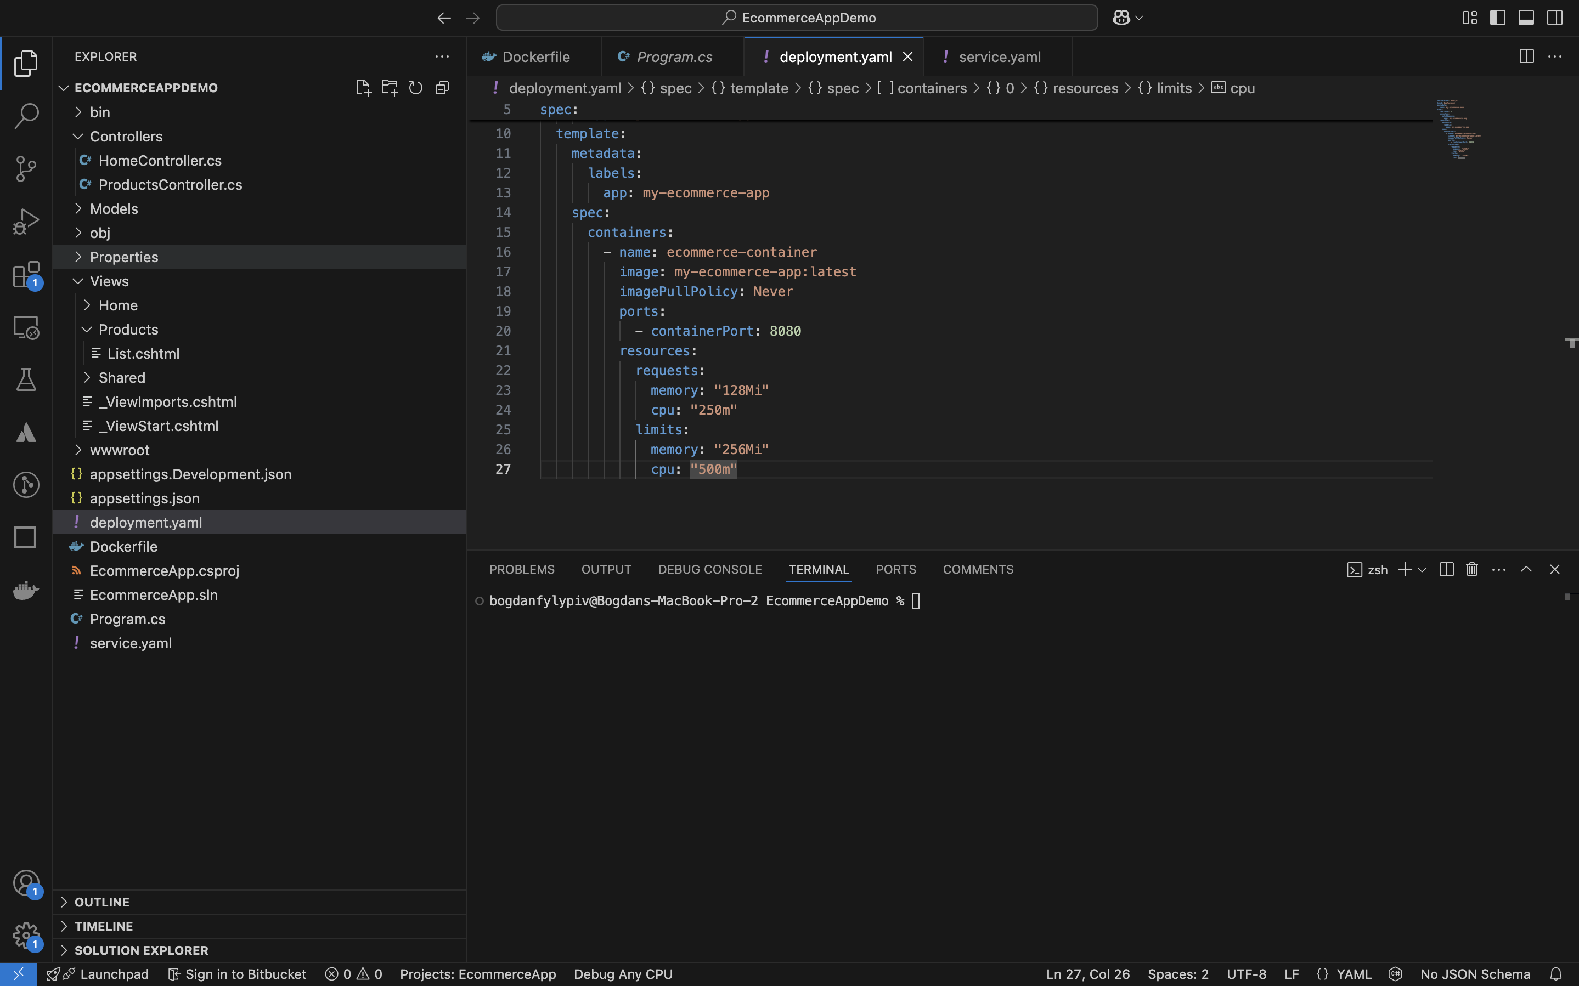The image size is (1579, 986).
Task: Switch to the service.yaml tab
Action: click(x=999, y=56)
